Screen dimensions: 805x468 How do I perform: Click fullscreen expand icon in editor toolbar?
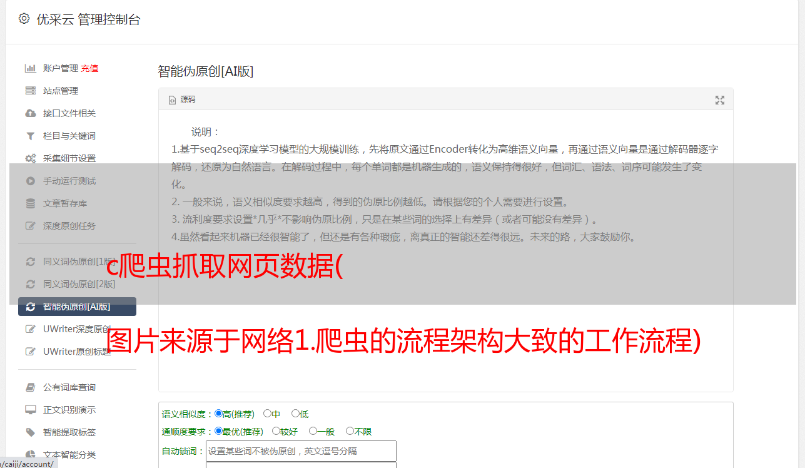point(720,100)
